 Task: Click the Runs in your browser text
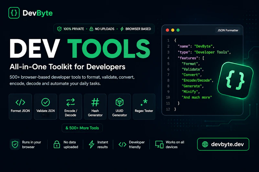coord(31,145)
